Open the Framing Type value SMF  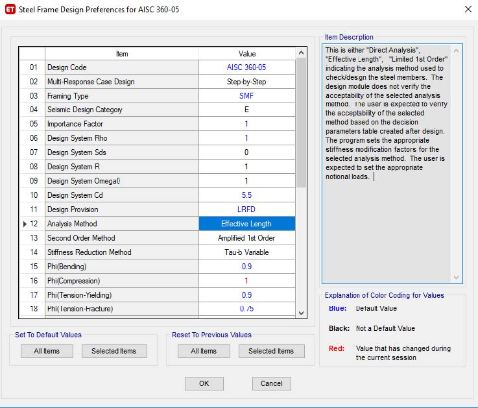tap(246, 96)
